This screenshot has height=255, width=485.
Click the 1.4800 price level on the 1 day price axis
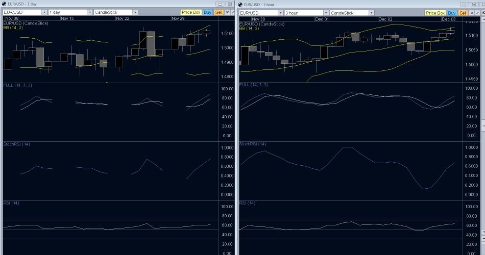[227, 76]
